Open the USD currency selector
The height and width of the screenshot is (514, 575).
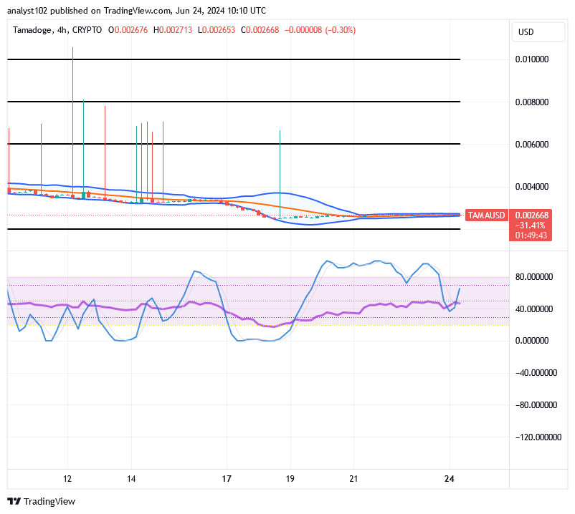(x=538, y=31)
